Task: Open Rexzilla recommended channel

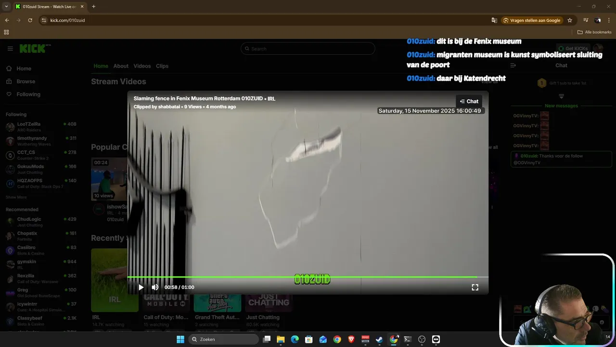Action: coord(41,278)
